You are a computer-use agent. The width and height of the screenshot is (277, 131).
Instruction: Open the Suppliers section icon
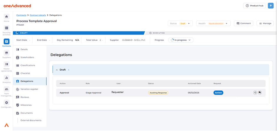tap(6, 53)
